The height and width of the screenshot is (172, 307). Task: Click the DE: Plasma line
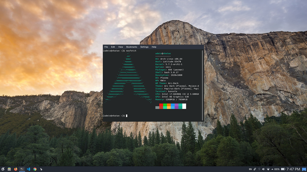tap(162, 78)
